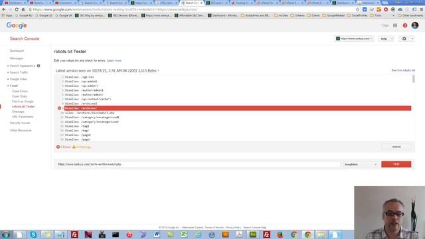The width and height of the screenshot is (425, 239).
Task: Follow the Learn more link
Action: (x=114, y=60)
